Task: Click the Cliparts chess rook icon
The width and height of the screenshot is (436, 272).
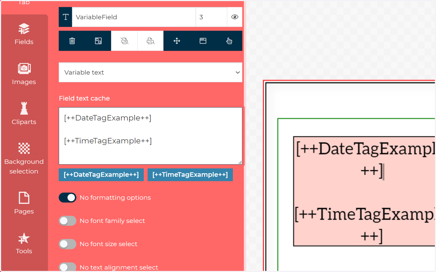Action: (x=24, y=108)
